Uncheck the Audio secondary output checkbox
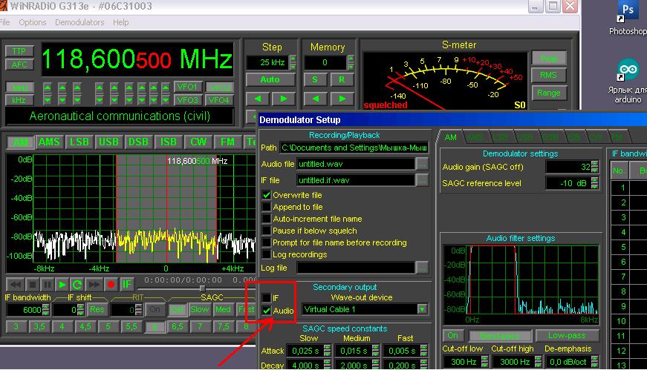This screenshot has height=370, width=647. tap(267, 311)
